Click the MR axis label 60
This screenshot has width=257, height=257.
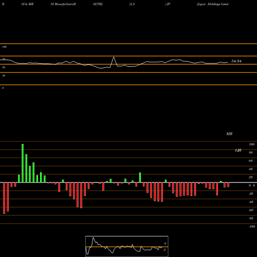[251, 161]
